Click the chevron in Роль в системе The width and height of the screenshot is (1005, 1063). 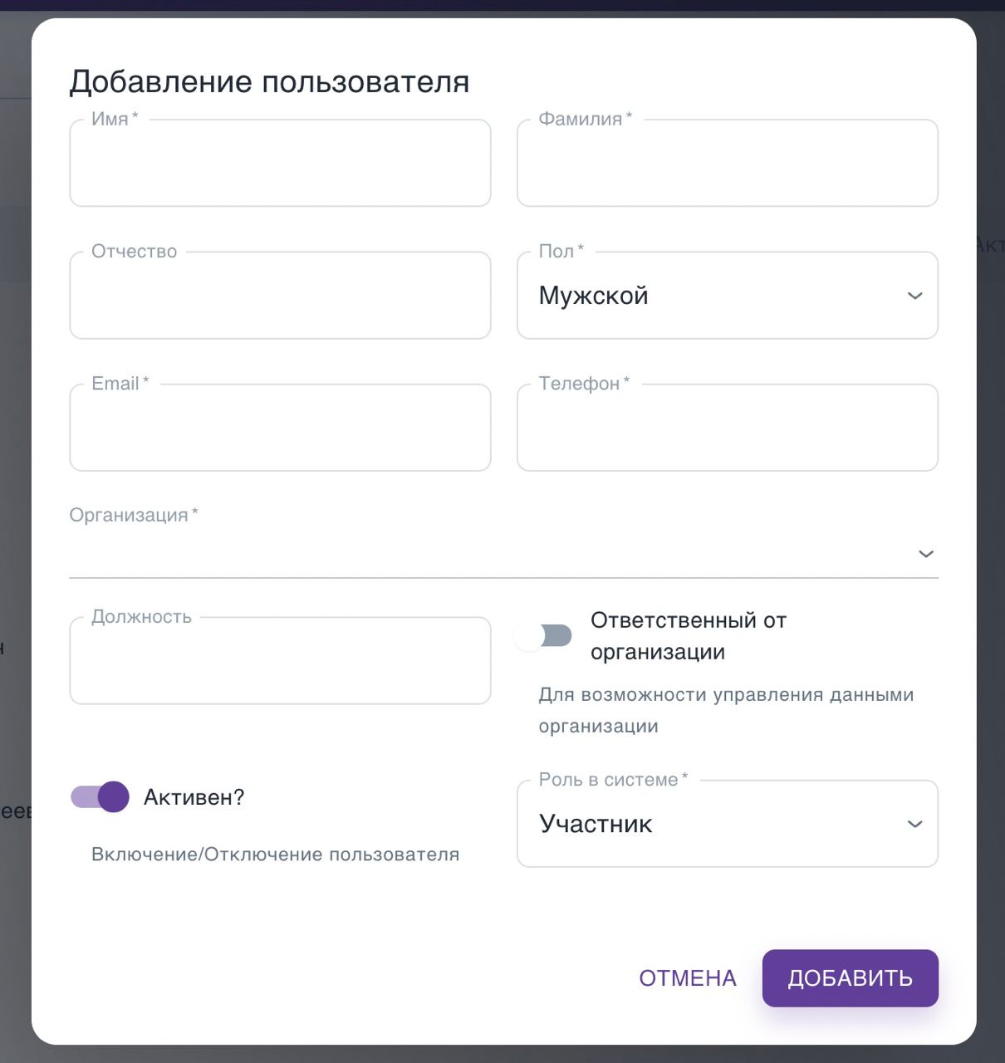[x=914, y=824]
